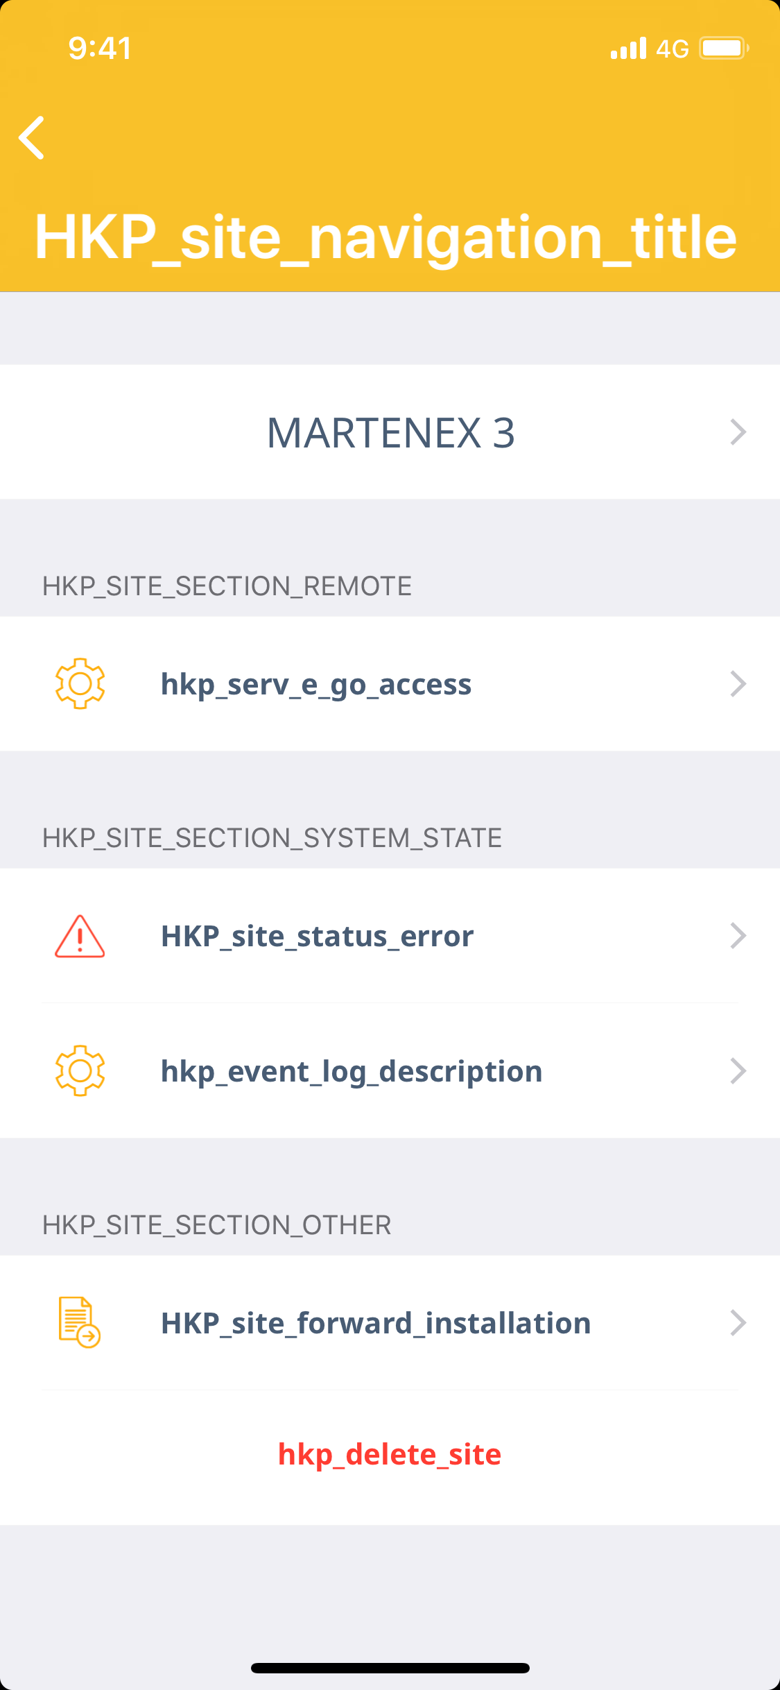The image size is (780, 1690).
Task: Tap the back arrow in header
Action: click(32, 137)
